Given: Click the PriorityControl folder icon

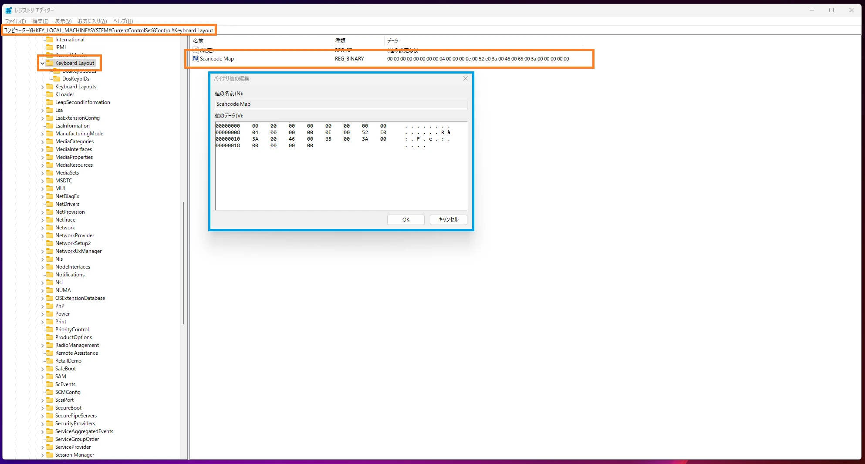Looking at the screenshot, I should pos(50,330).
